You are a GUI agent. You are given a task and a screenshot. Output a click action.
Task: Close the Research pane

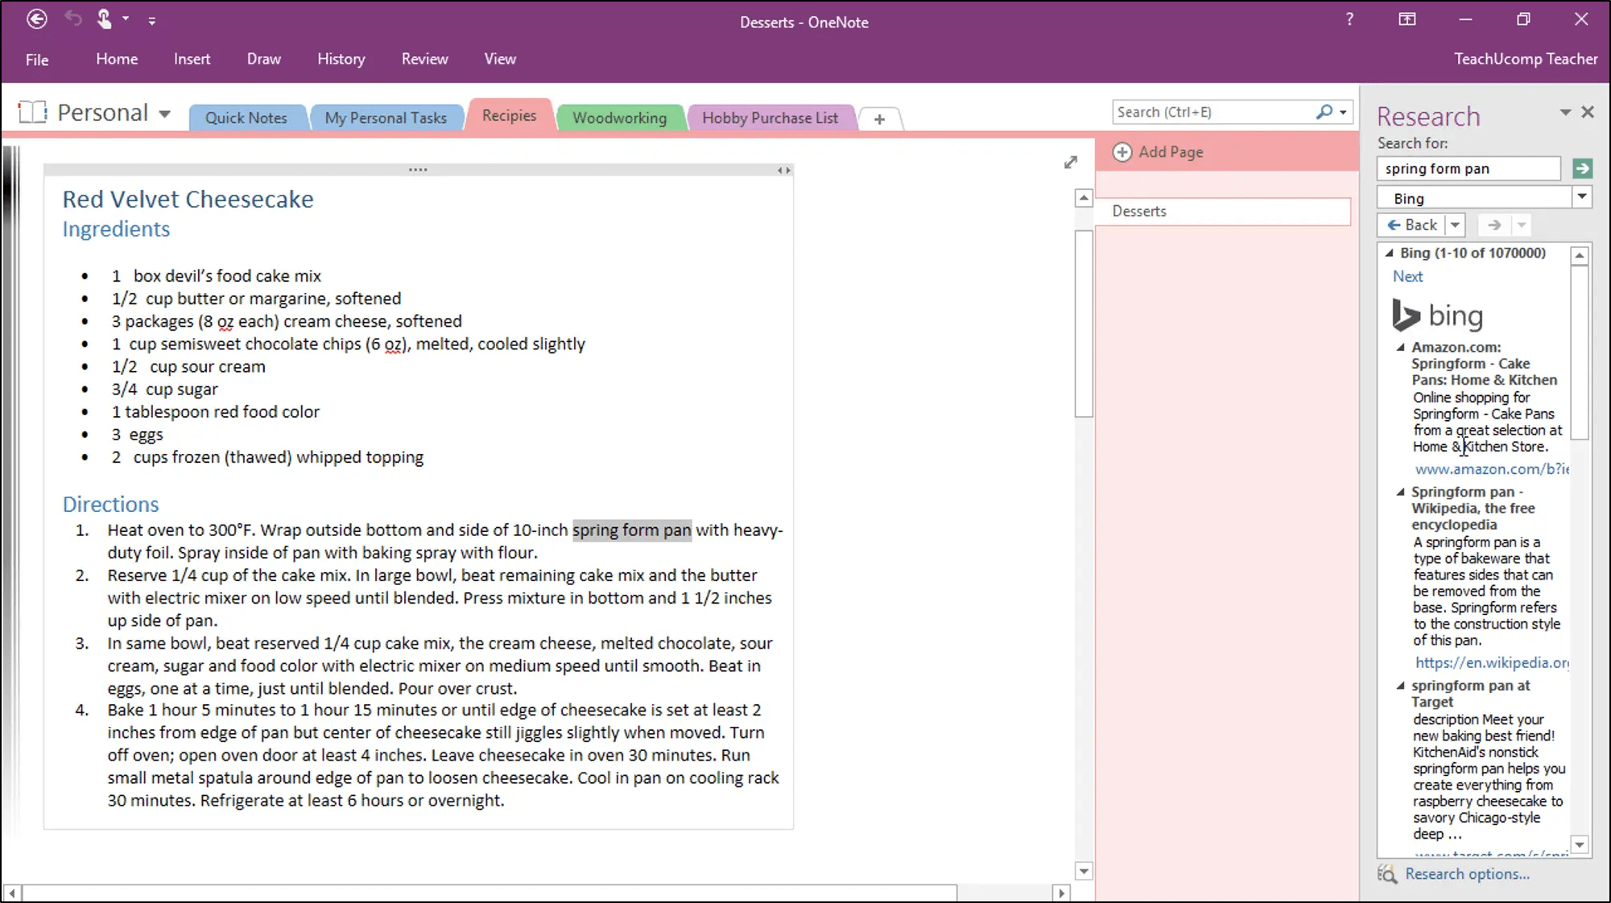click(x=1588, y=112)
